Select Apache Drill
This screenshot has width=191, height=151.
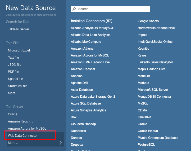coord(79,83)
